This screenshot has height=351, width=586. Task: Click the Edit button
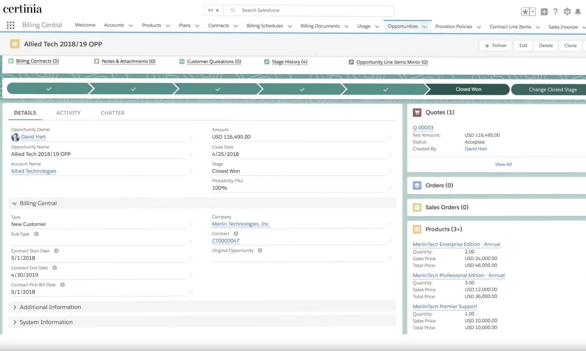(x=523, y=46)
